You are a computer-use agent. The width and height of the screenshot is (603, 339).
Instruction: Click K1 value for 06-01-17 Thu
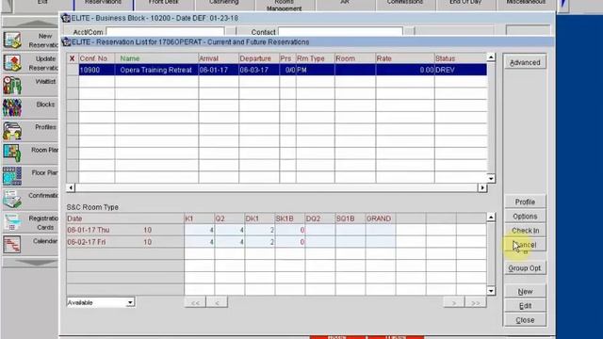point(200,230)
